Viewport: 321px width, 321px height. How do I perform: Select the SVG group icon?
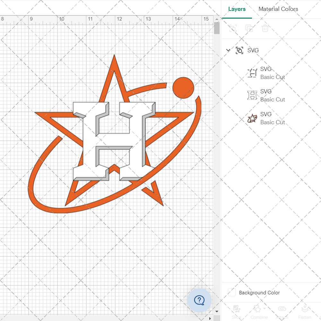[x=239, y=50]
